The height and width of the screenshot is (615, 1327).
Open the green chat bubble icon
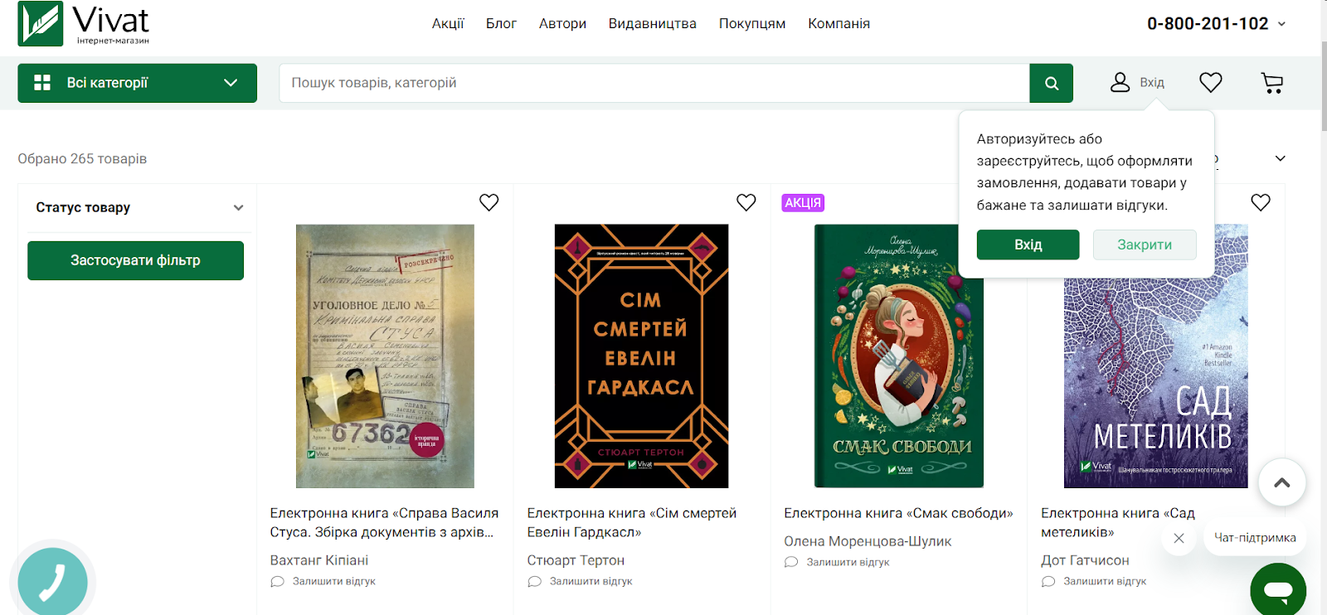pyautogui.click(x=1278, y=590)
